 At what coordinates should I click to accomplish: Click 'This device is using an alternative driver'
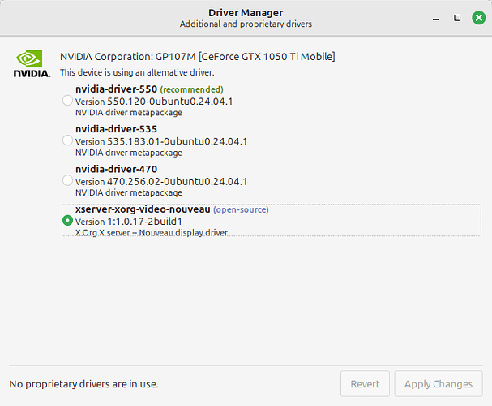click(137, 72)
